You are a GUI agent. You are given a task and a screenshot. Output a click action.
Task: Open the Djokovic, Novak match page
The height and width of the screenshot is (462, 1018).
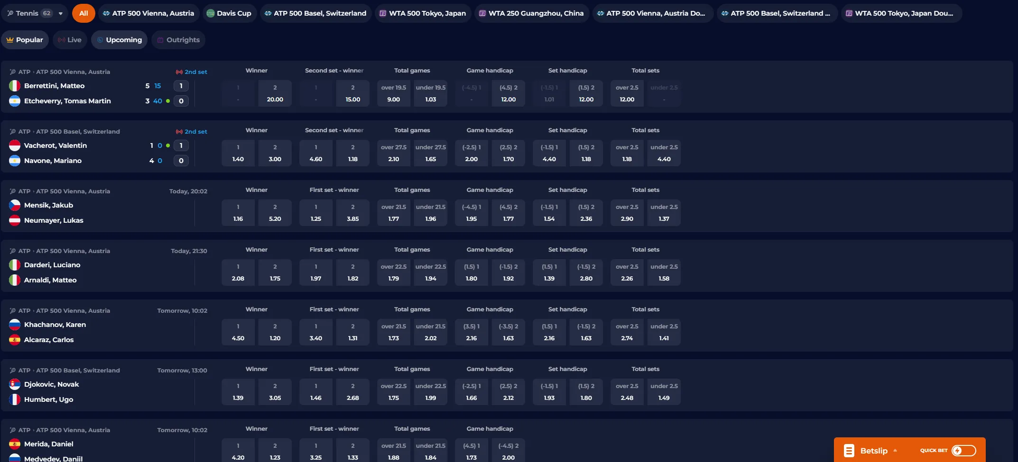coord(51,384)
